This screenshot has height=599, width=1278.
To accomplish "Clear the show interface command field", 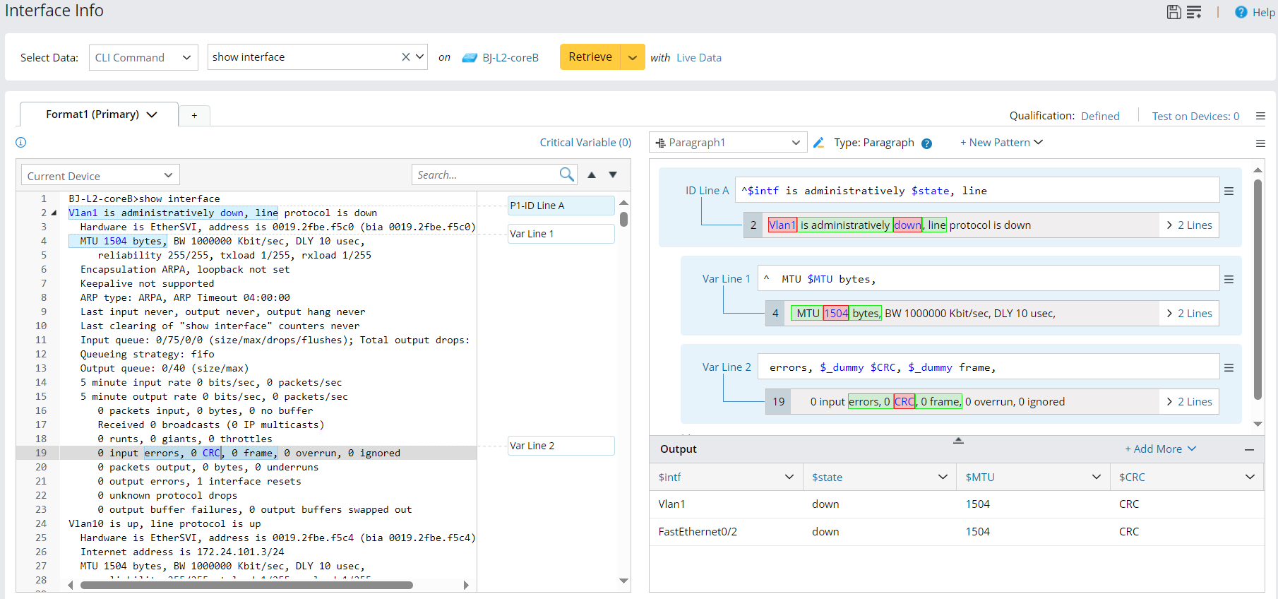I will pyautogui.click(x=406, y=57).
